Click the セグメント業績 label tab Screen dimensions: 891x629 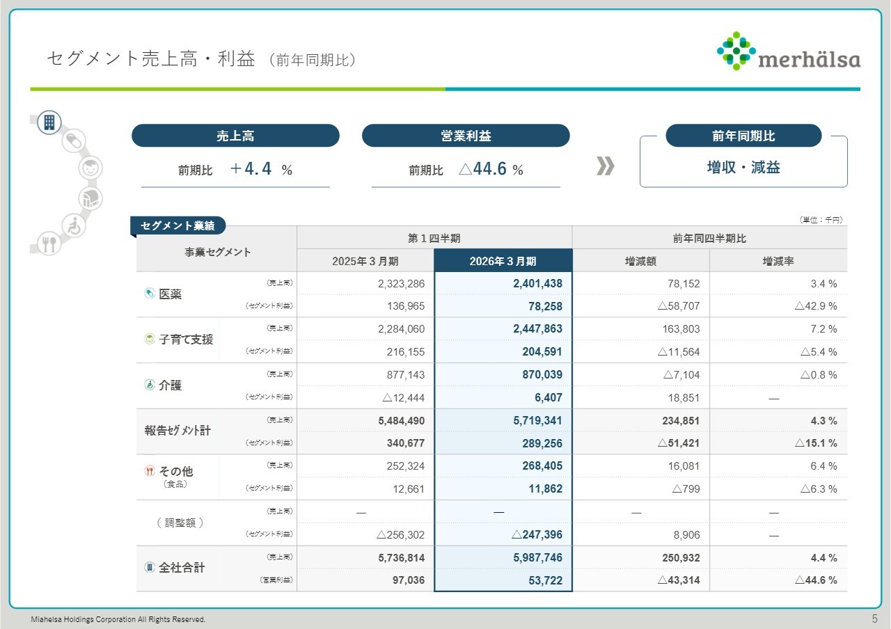pos(178,225)
